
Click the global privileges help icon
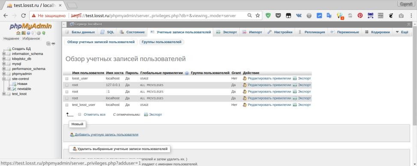point(187,73)
